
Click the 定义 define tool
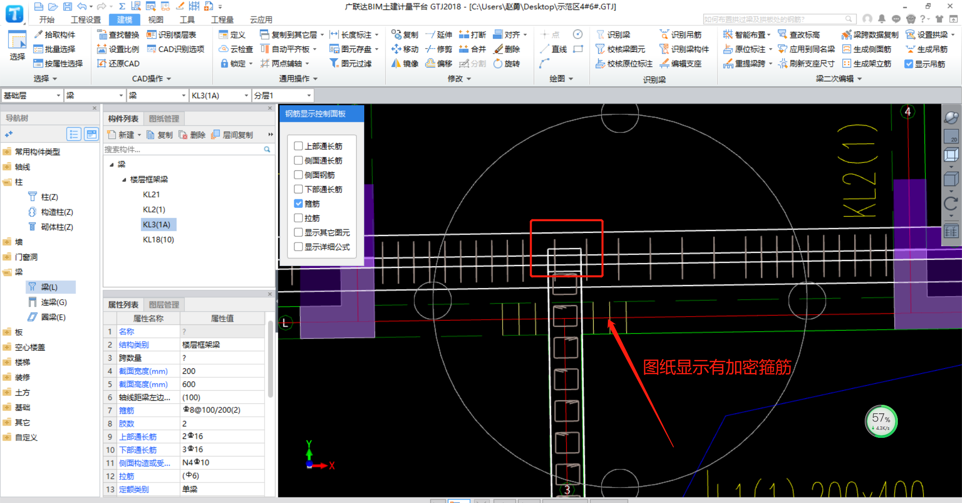[x=232, y=35]
